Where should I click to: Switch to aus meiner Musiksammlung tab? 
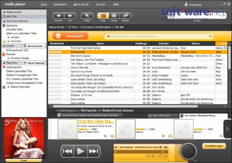tap(204, 116)
